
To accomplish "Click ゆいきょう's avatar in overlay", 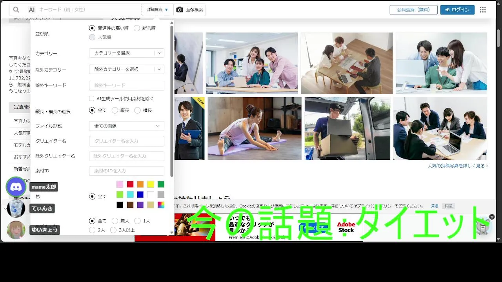I will coord(16,230).
